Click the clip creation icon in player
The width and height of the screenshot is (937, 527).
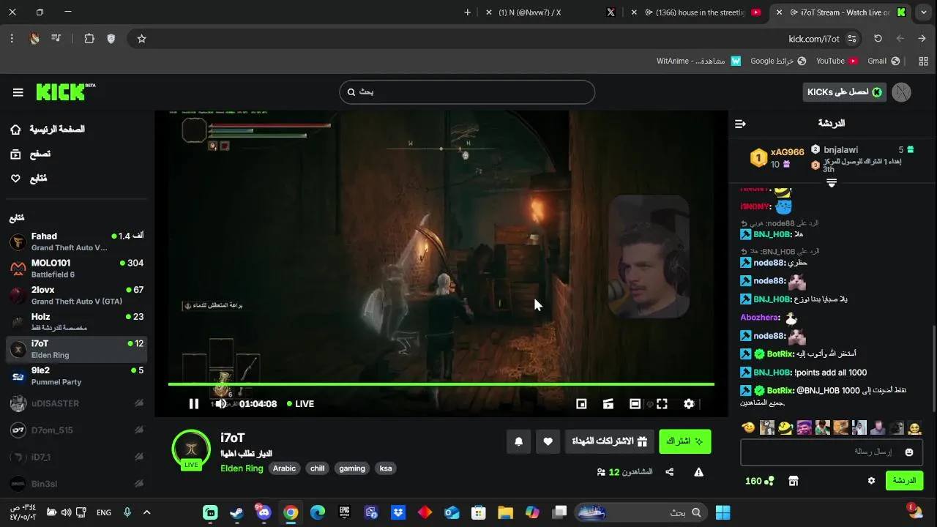click(608, 403)
